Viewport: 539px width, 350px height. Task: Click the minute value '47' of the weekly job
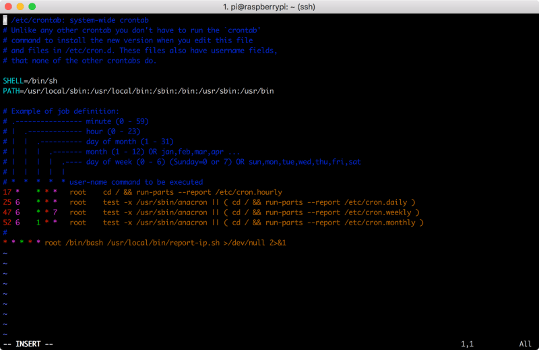click(x=7, y=212)
